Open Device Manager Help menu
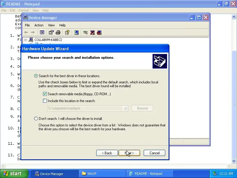Viewport: 237px width, 178px height. tap(62, 25)
